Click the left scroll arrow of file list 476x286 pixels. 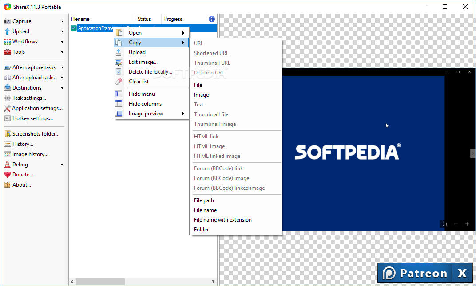pos(72,282)
